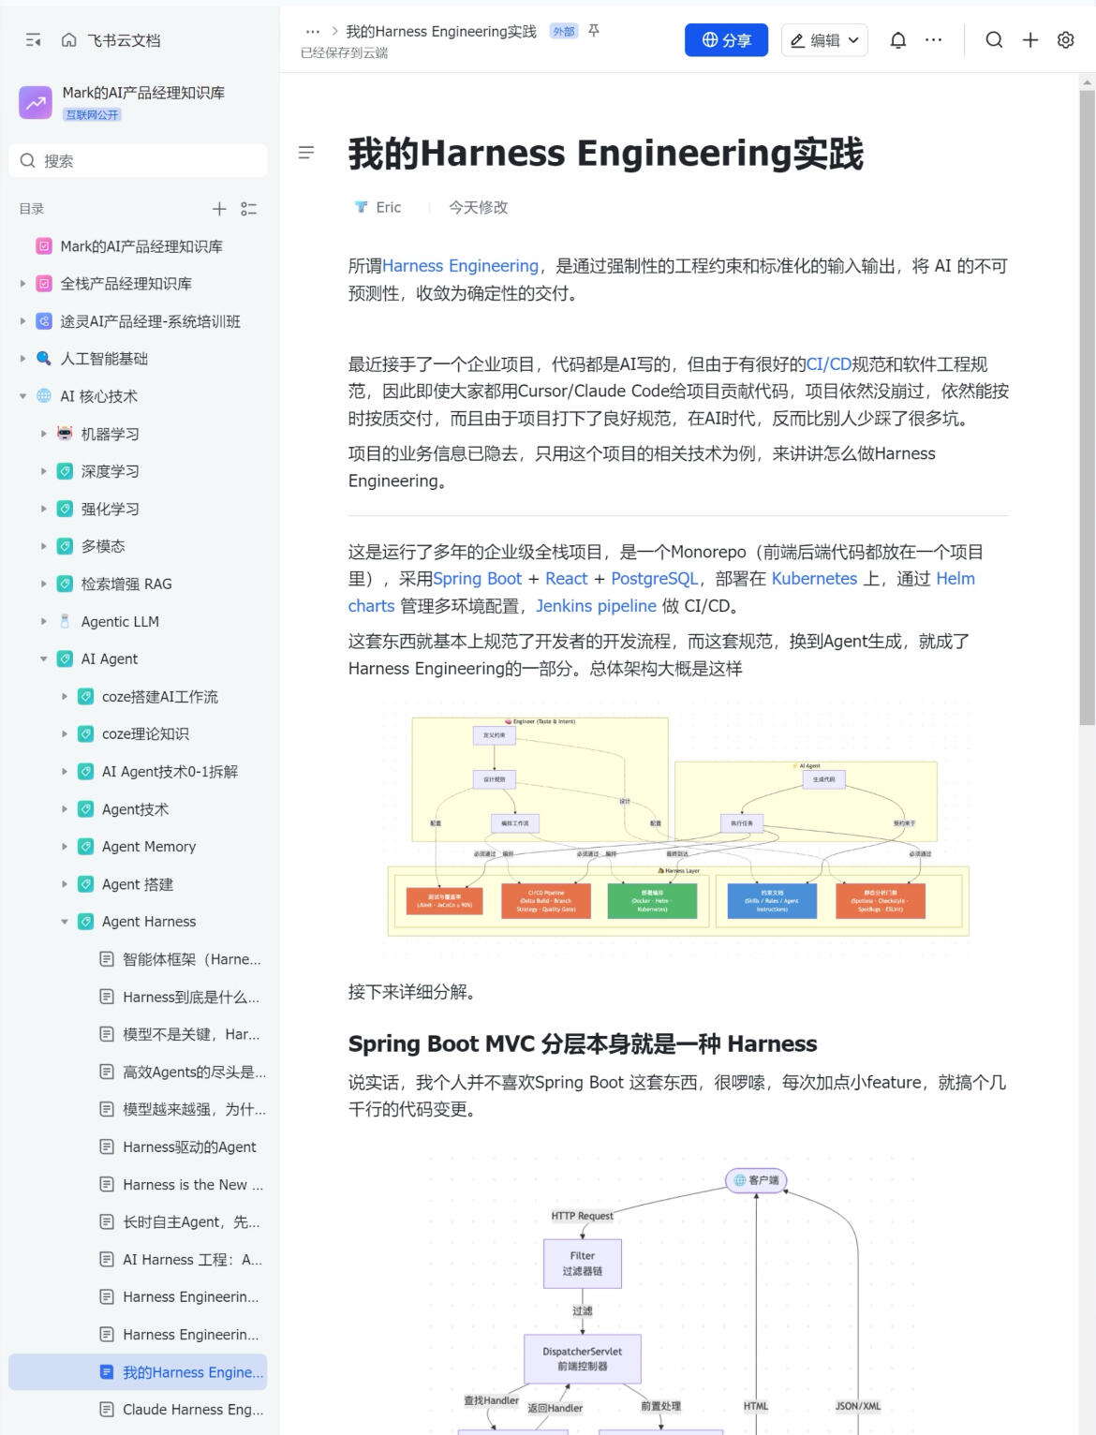
Task: Follow the Harness Engineering link
Action: (460, 266)
